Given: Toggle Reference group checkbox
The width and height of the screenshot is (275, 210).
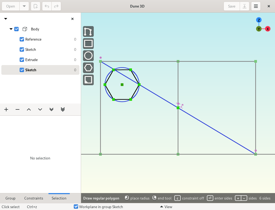Looking at the screenshot, I should click(22, 39).
